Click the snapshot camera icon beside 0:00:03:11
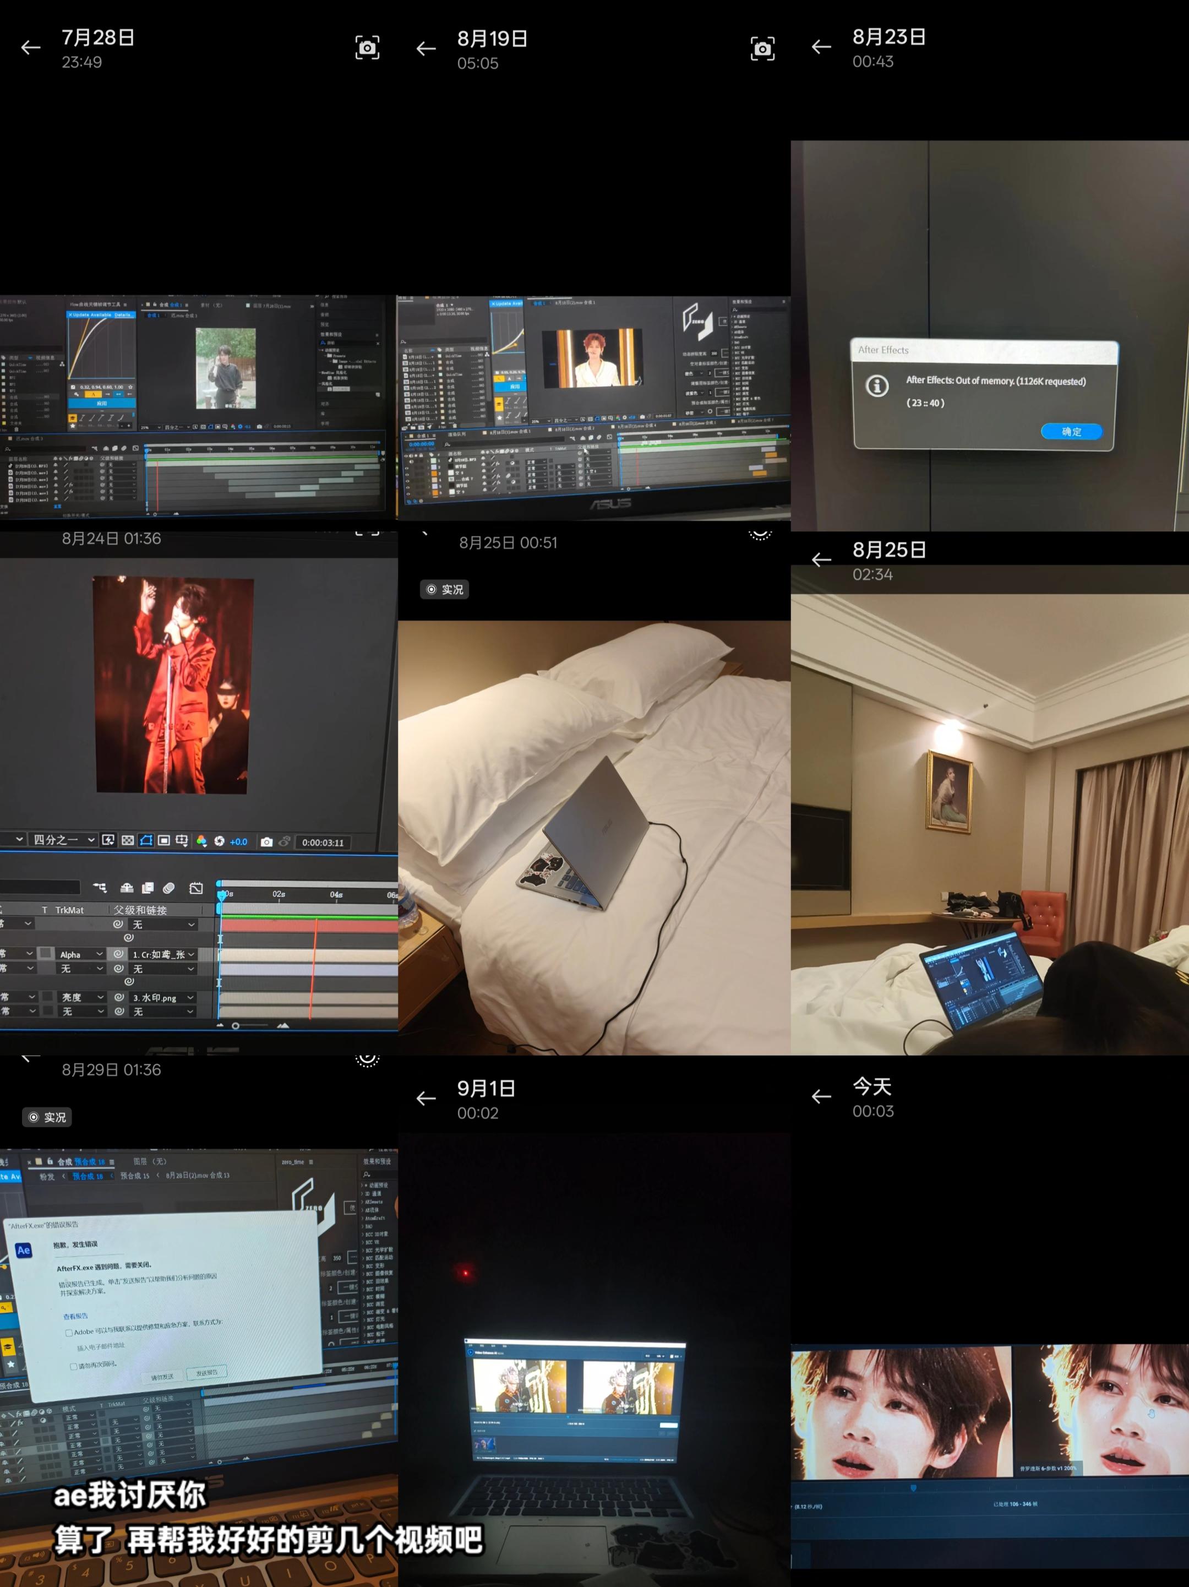Screen dimensions: 1189x1587 [x=267, y=841]
